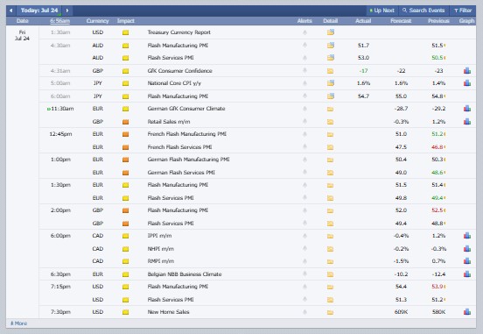
Task: Open detail folder for Retail Sales m/m
Action: [330, 122]
